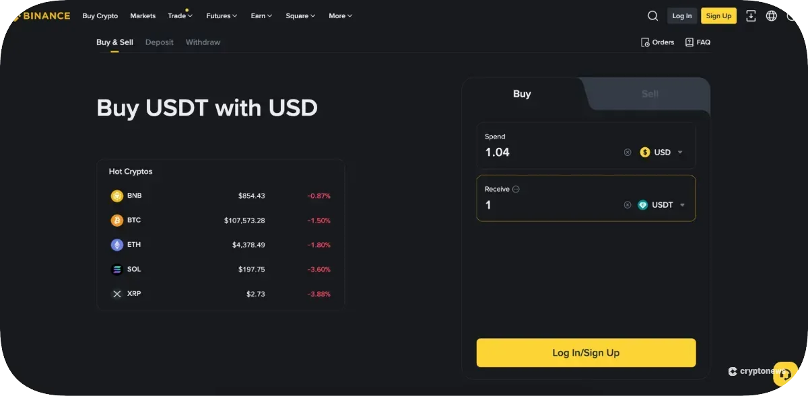Click the Binance logo
The height and width of the screenshot is (396, 808).
tap(40, 15)
